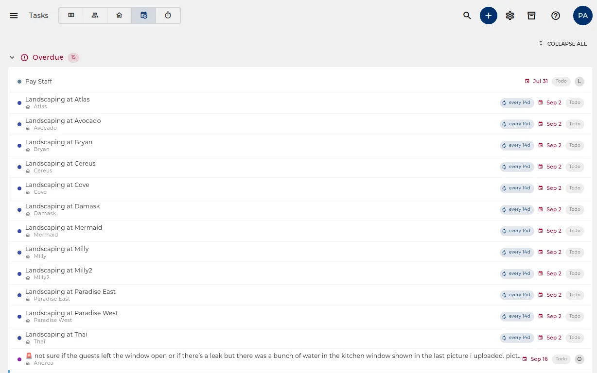Click the L assignee avatar on Pay Staff
Viewport: 597px width, 373px height.
[579, 81]
